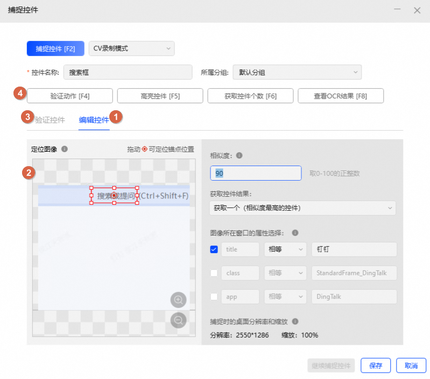This screenshot has height=379, width=430.
Task: Click the info icon beside 定位图像
Action: coord(65,149)
